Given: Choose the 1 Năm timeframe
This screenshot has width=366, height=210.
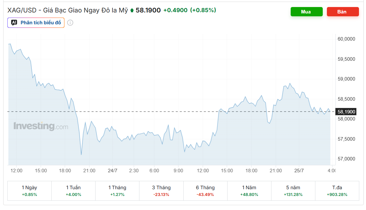Looking at the screenshot, I should [249, 191].
